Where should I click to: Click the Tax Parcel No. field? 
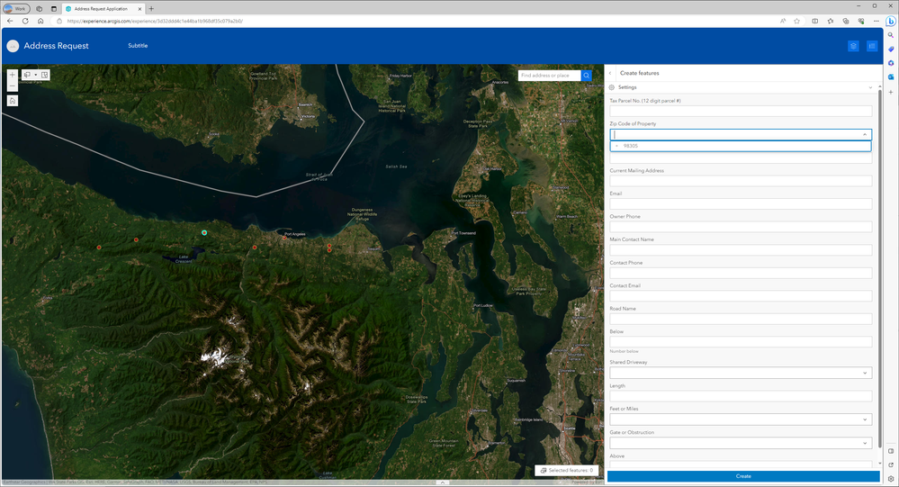click(x=741, y=112)
